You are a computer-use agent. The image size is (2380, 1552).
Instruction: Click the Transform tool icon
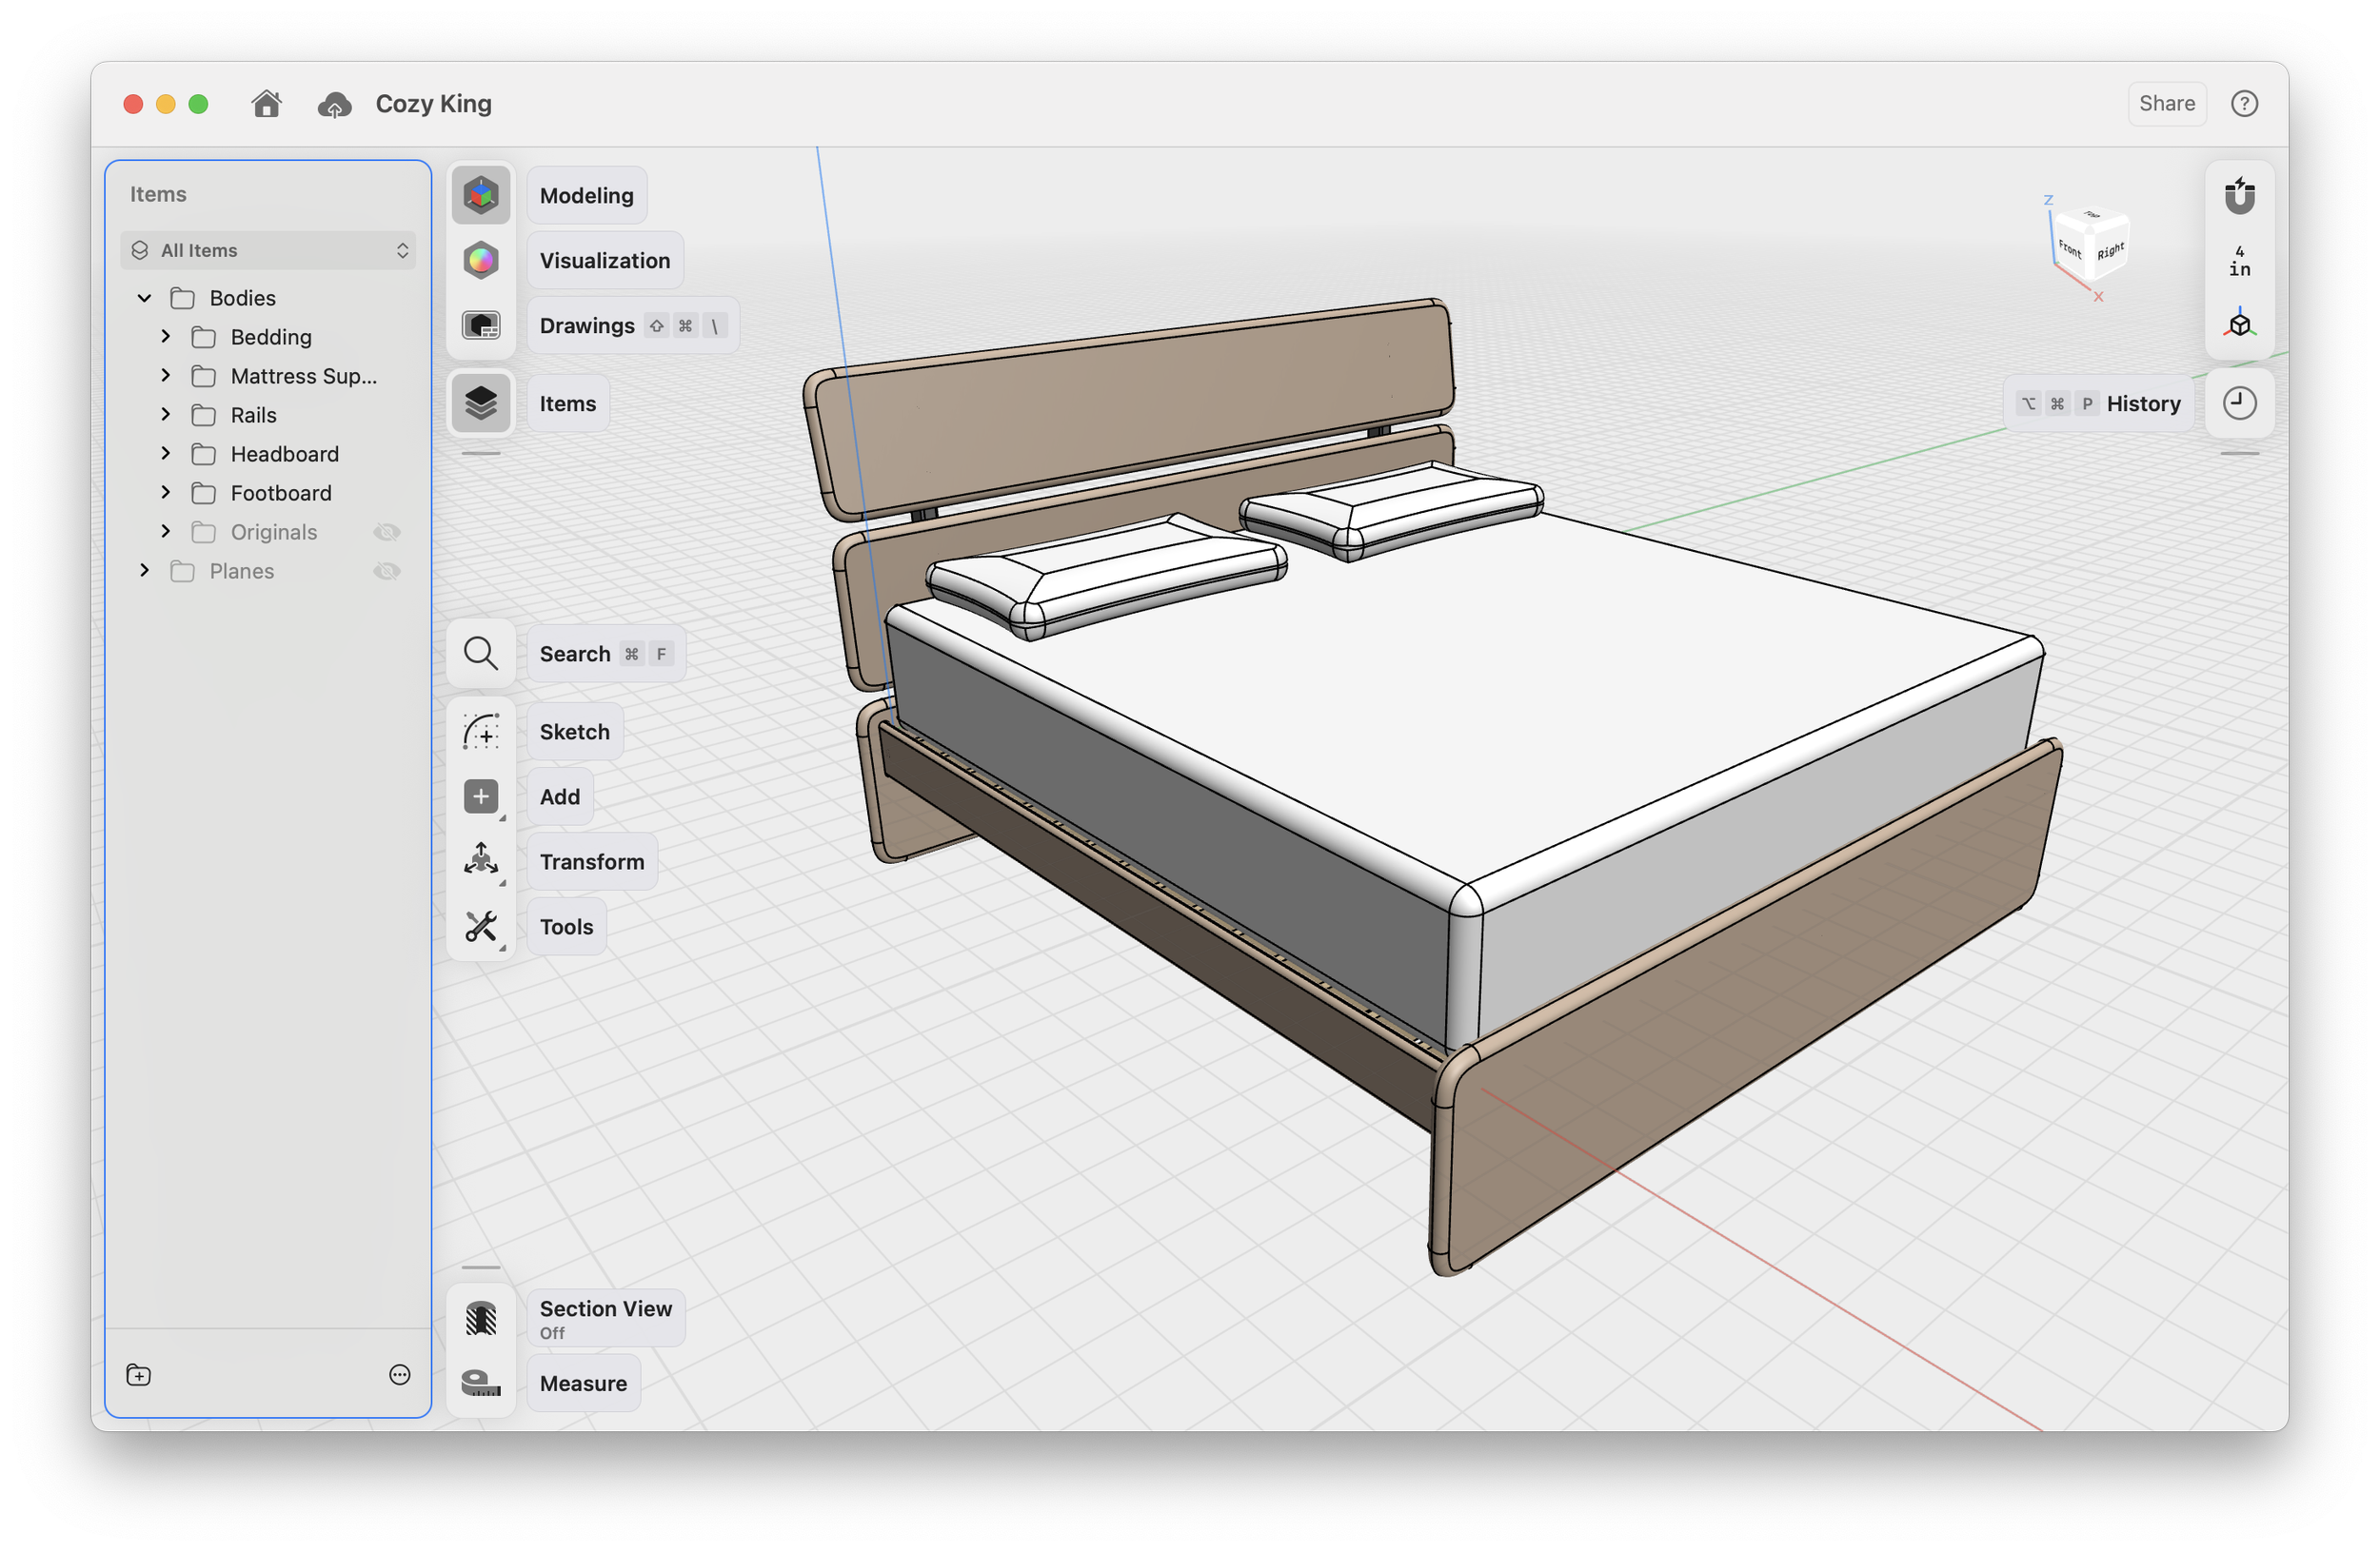coord(481,860)
